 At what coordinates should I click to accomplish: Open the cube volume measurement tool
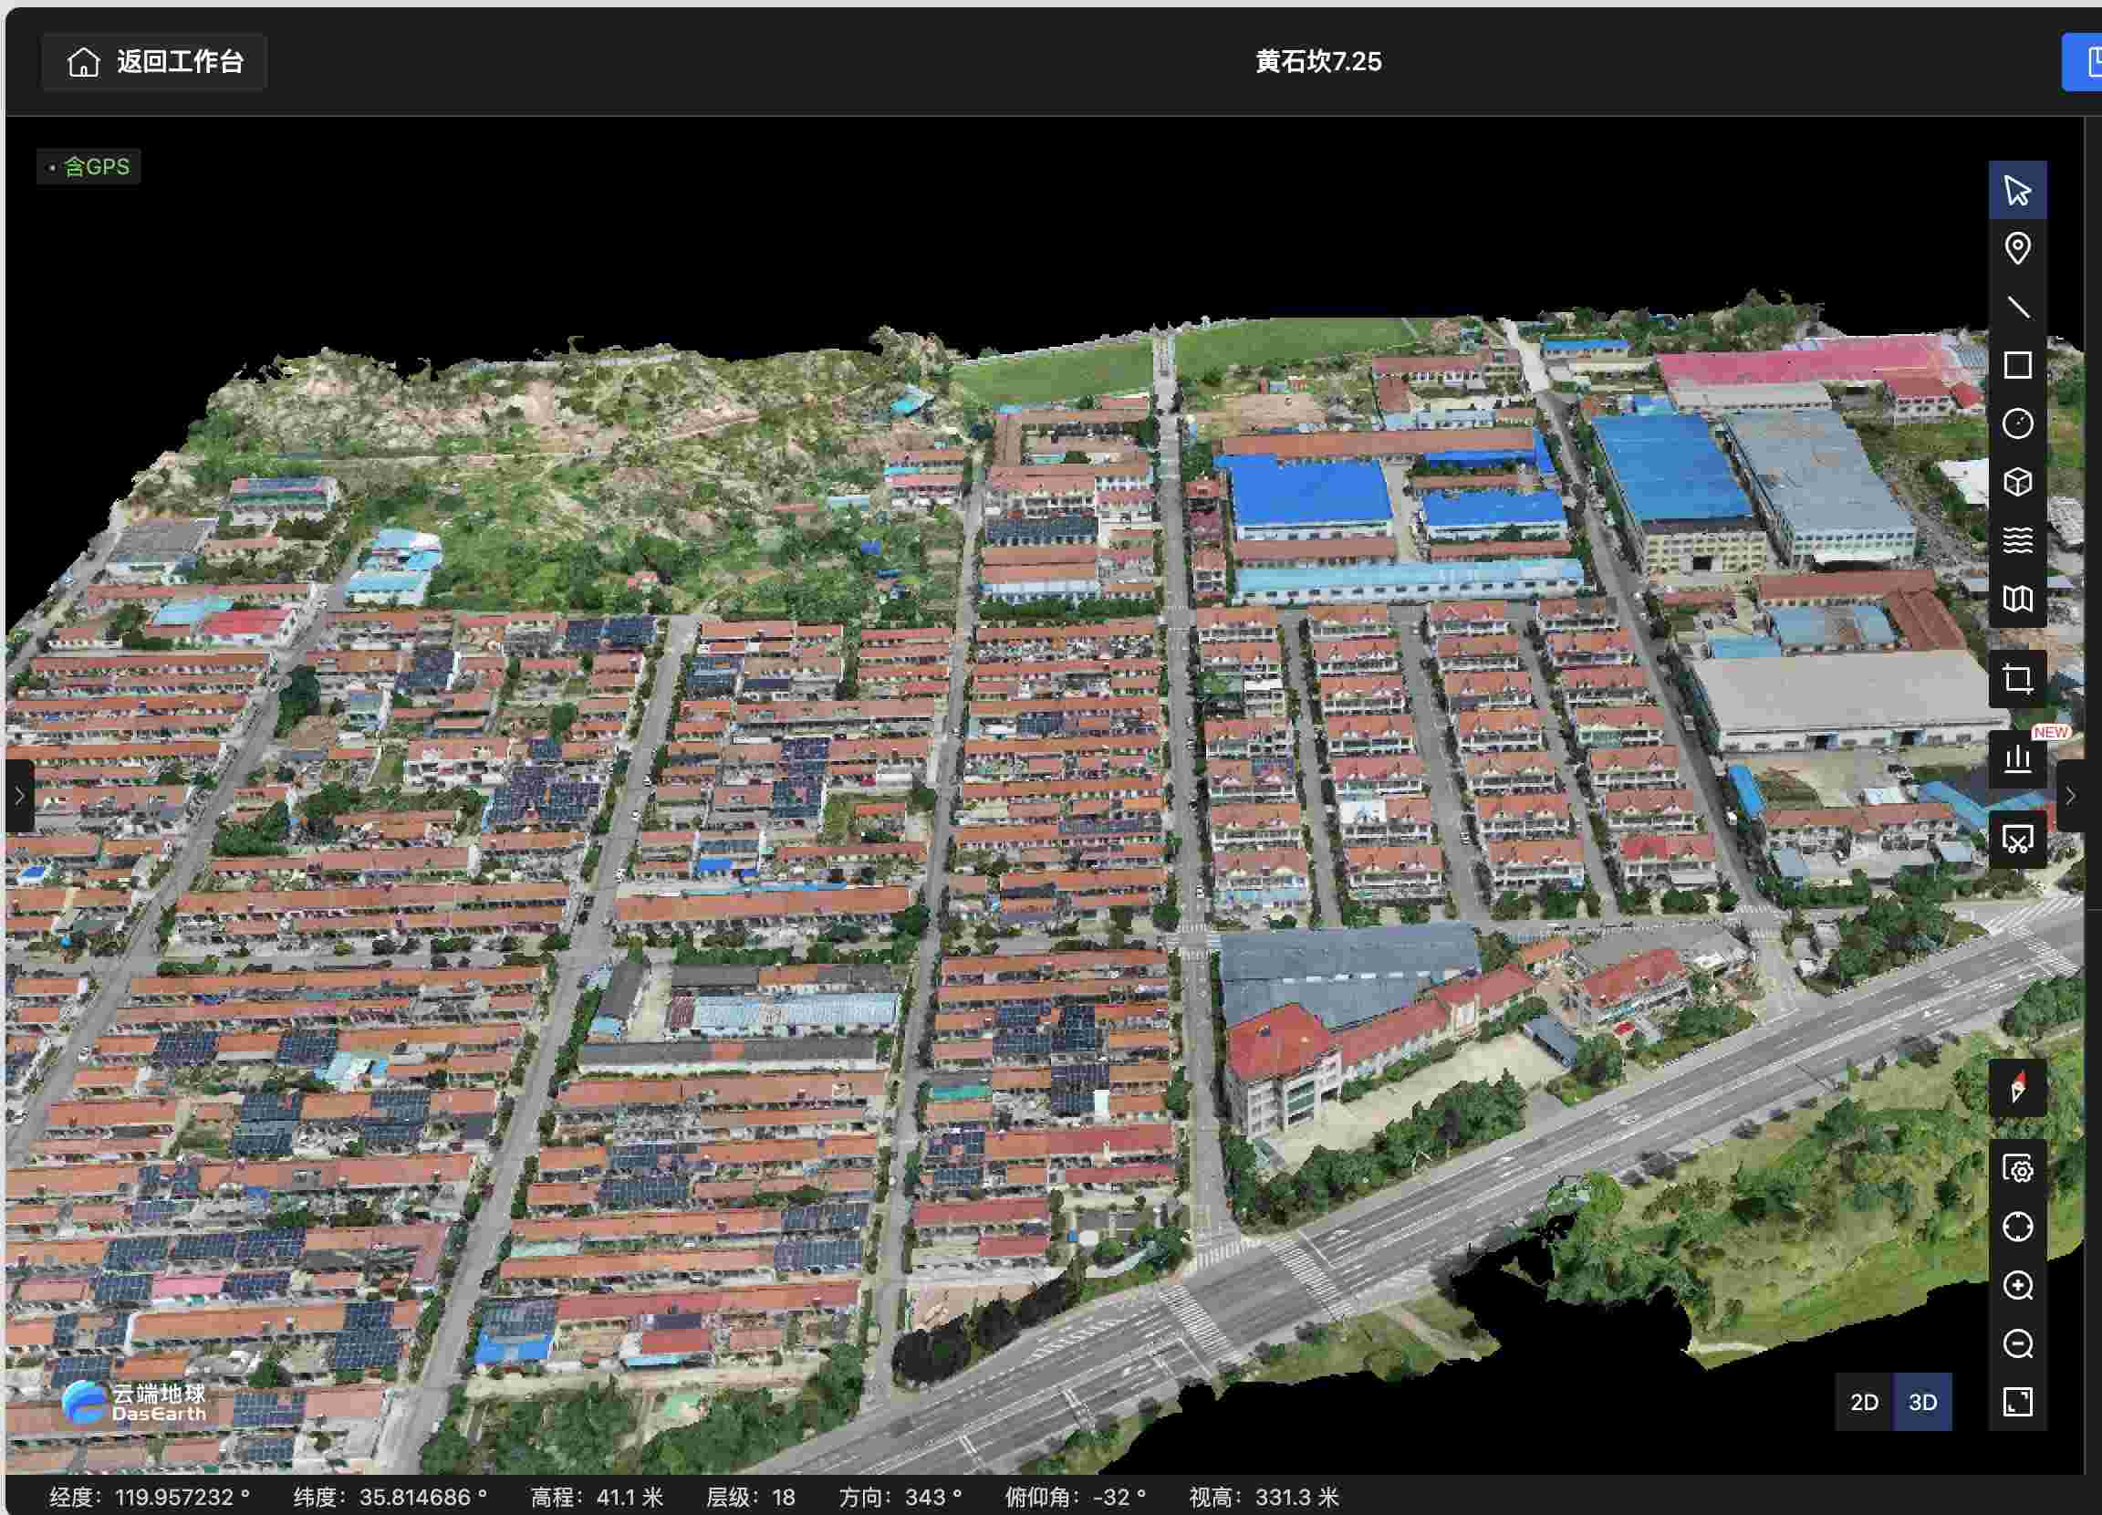point(2017,482)
